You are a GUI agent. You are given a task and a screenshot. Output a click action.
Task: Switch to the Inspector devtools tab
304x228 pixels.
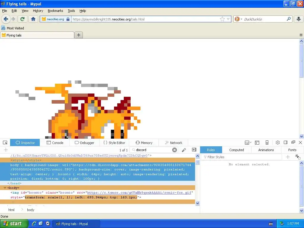point(25,143)
